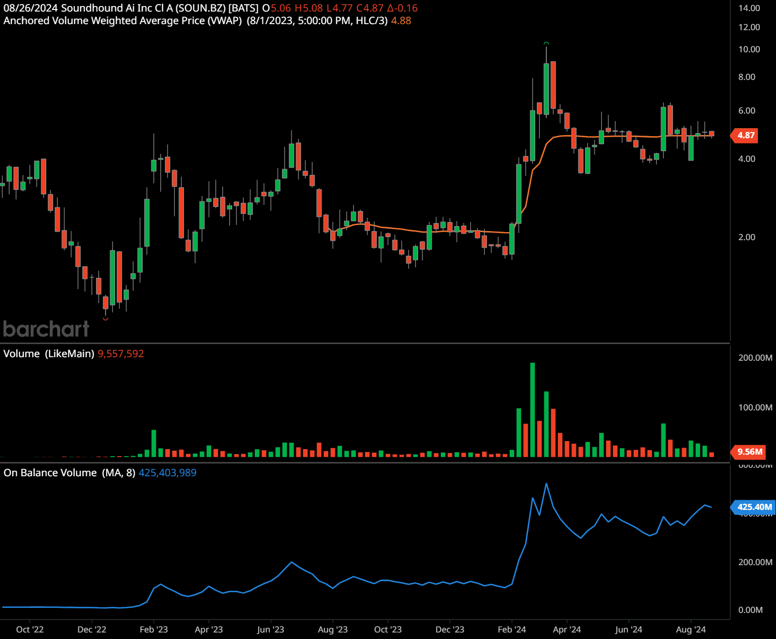776x639 pixels.
Task: Click the close price C4.87 value
Action: 370,8
